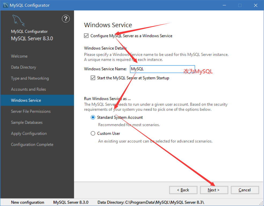Click 'An existing user account can be selected' text
Image resolution: width=264 pixels, height=206 pixels.
point(155,141)
